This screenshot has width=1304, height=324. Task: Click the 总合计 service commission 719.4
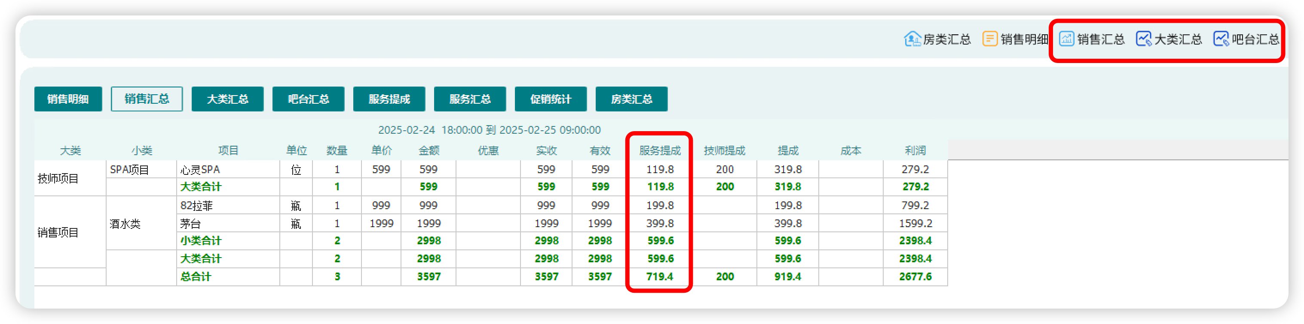[x=660, y=276]
